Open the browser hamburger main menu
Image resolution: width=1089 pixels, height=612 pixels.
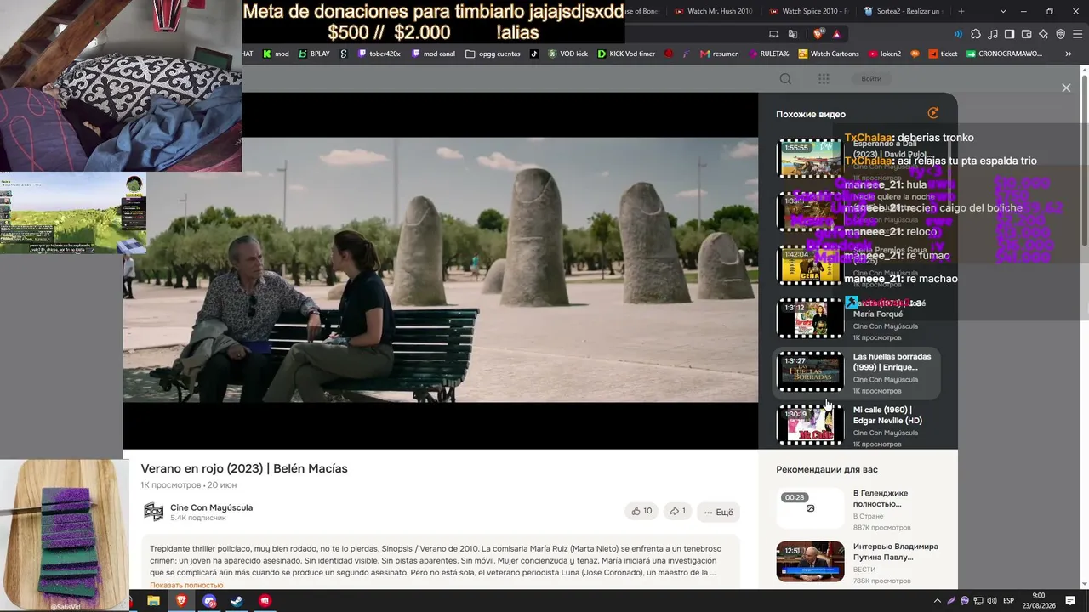1078,34
